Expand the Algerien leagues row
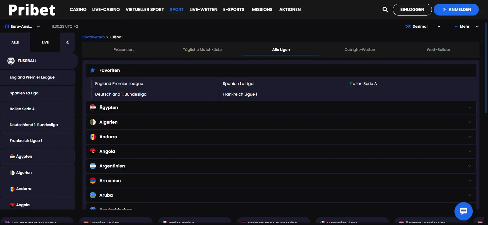The width and height of the screenshot is (488, 225). 281,122
